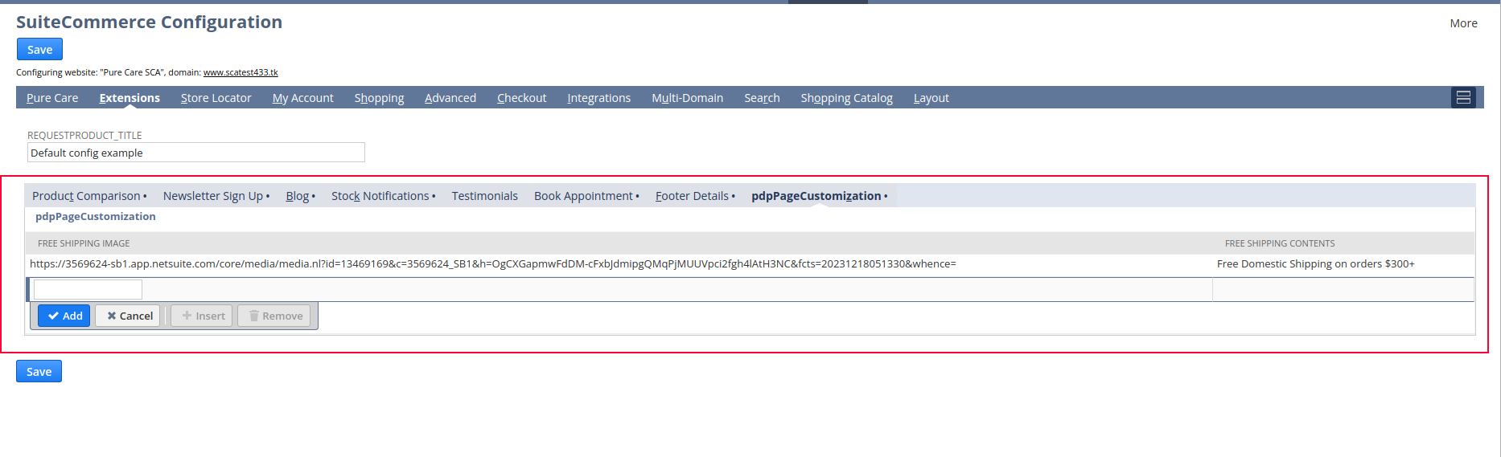Select the Stock Notifications subtab
Image resolution: width=1501 pixels, height=457 pixels.
pyautogui.click(x=380, y=196)
